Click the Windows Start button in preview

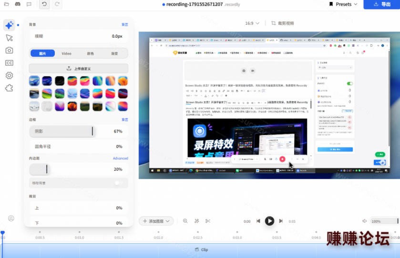coord(153,170)
